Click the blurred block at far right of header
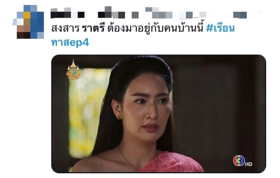The height and width of the screenshot is (178, 280). point(240,15)
